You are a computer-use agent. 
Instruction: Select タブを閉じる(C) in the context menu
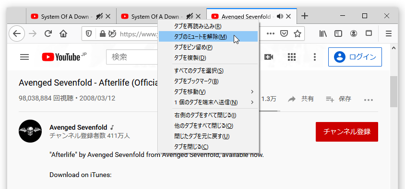pos(208,147)
